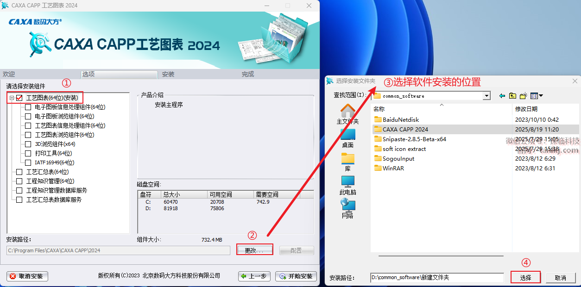Open 主文件夹 in places sidebar
Viewport: 581px width, 287px height.
pos(347,114)
